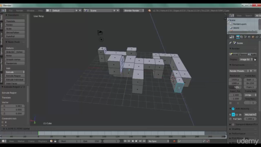The image size is (261, 147).
Task: Delete the Default screen layout with X
Action: click(x=80, y=11)
